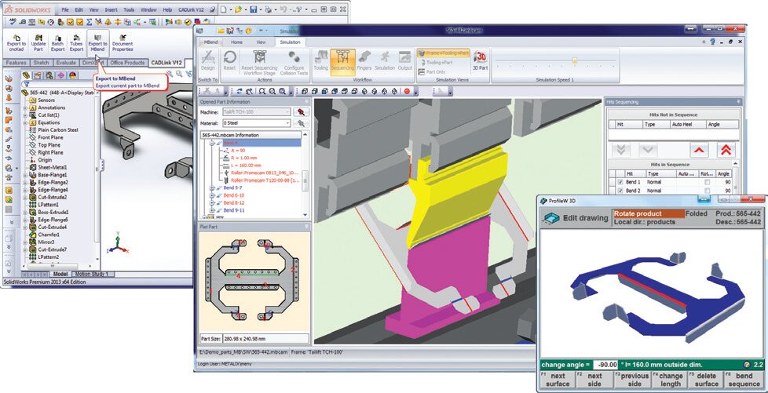This screenshot has width=768, height=393.
Task: Open the DisplayManager tab icon
Action: [72, 75]
